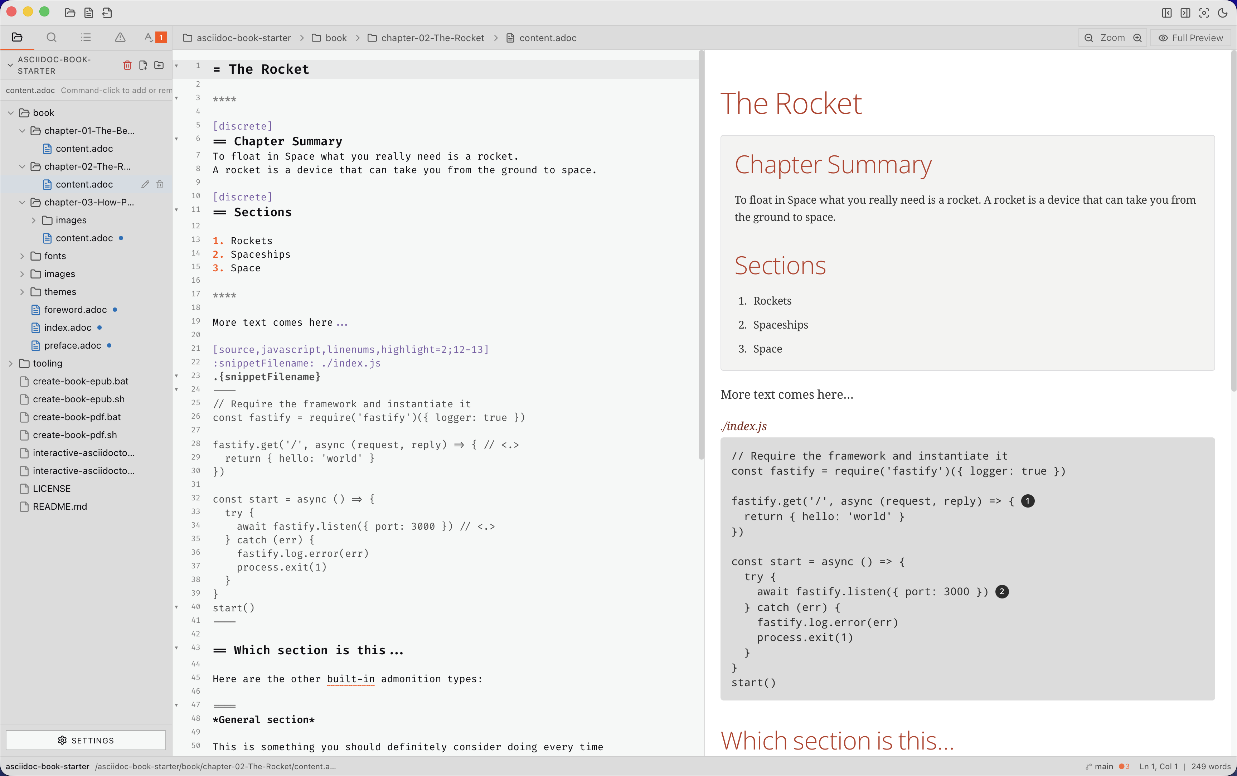Click the 3 changes indicator in status bar
This screenshot has height=776, width=1237.
(1124, 766)
